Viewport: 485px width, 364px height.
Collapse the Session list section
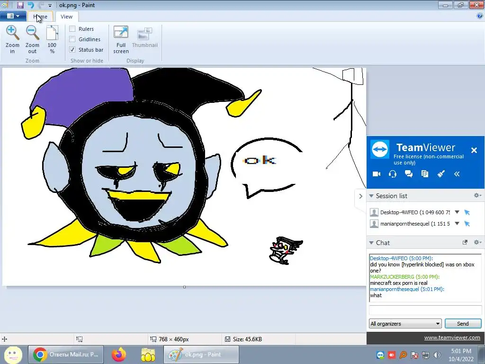pyautogui.click(x=371, y=196)
